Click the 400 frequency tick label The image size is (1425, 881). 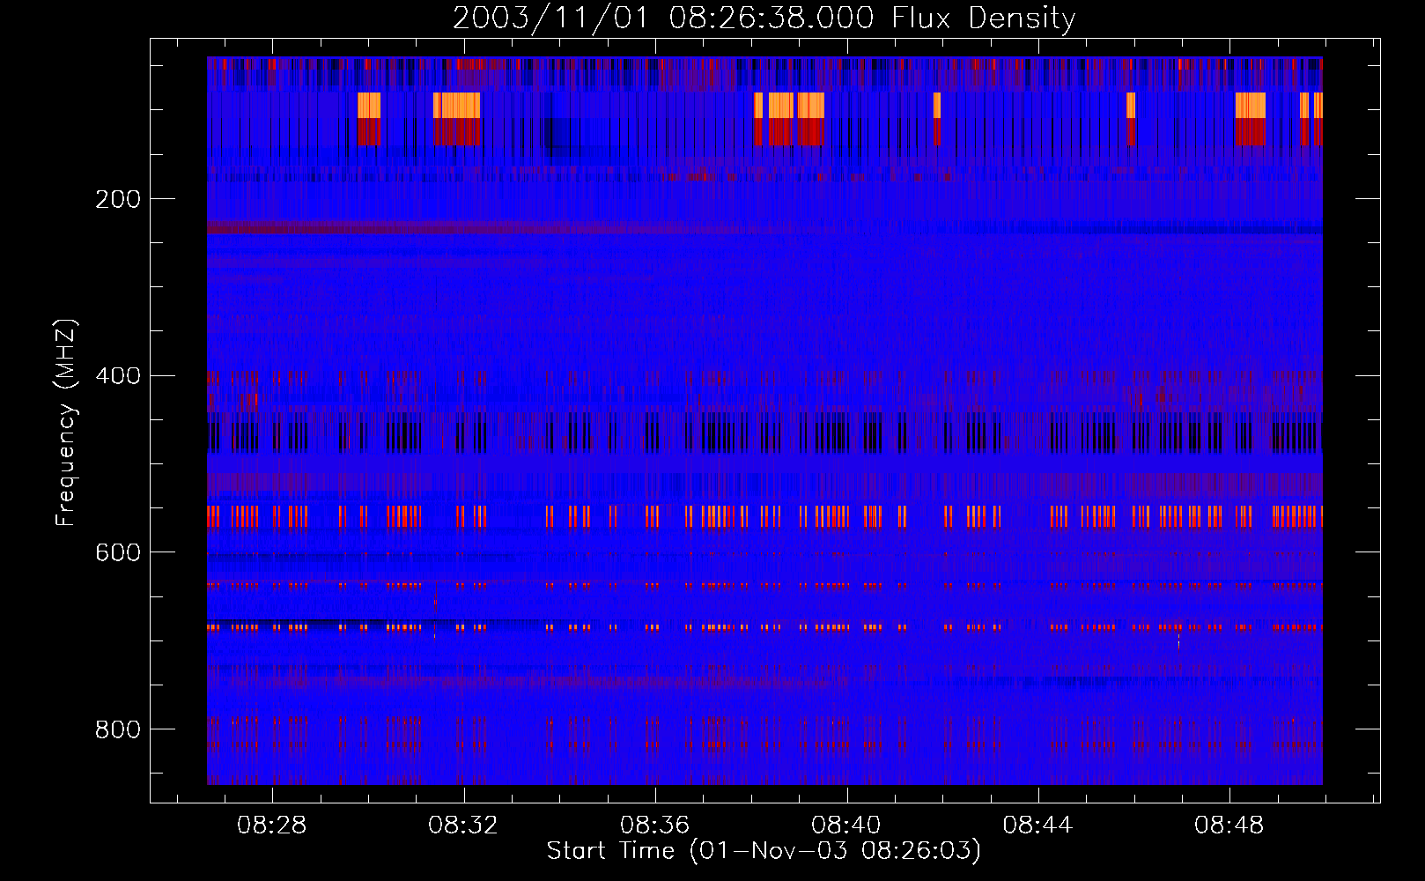coord(118,376)
